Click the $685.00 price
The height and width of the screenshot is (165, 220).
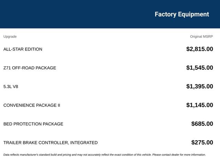click(x=202, y=124)
